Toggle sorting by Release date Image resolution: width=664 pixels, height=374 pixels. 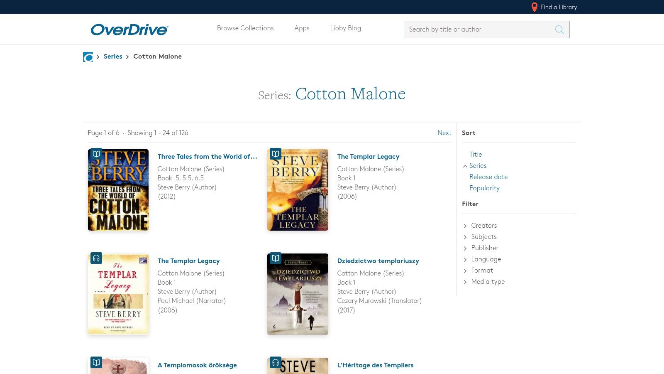[488, 177]
